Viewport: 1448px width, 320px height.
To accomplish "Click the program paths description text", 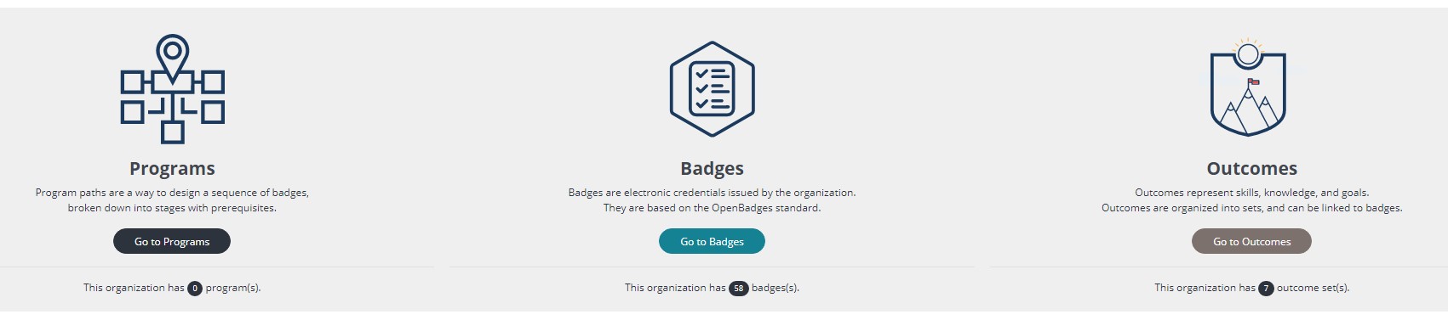I will (172, 200).
